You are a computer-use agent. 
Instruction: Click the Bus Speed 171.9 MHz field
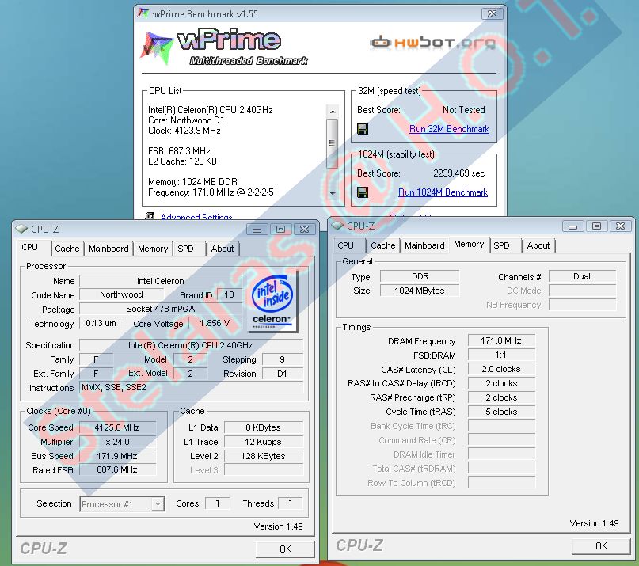click(117, 456)
